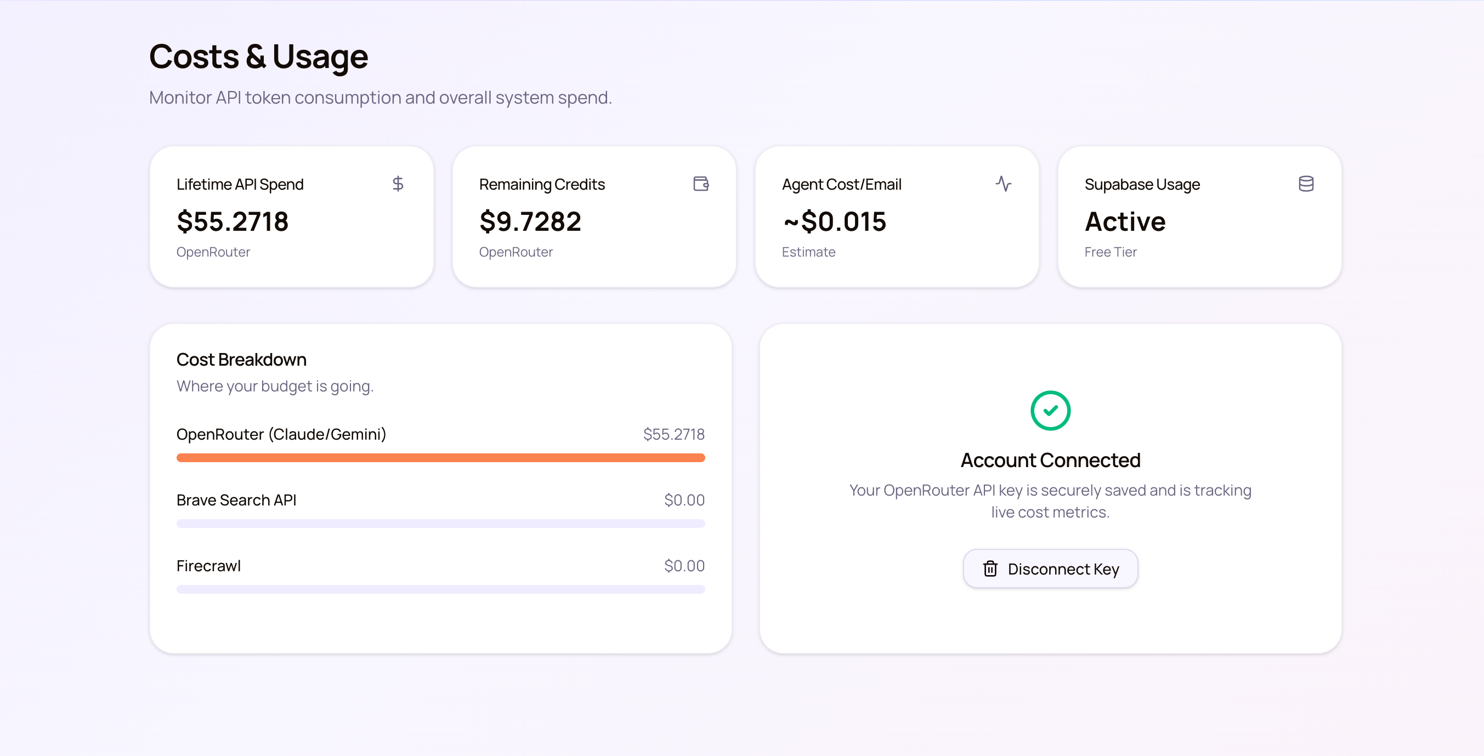This screenshot has height=756, width=1484.
Task: Click the Cost Breakdown heading
Action: 241,360
